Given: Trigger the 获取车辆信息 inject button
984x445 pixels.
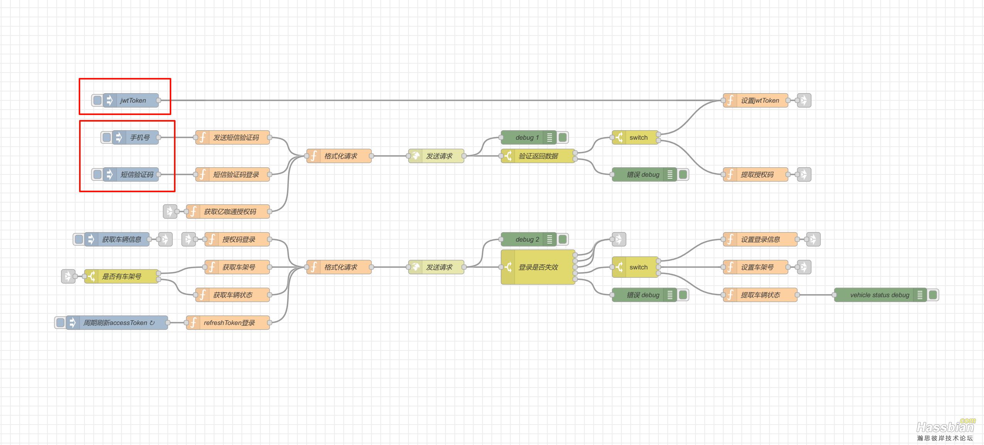Looking at the screenshot, I should (x=79, y=239).
